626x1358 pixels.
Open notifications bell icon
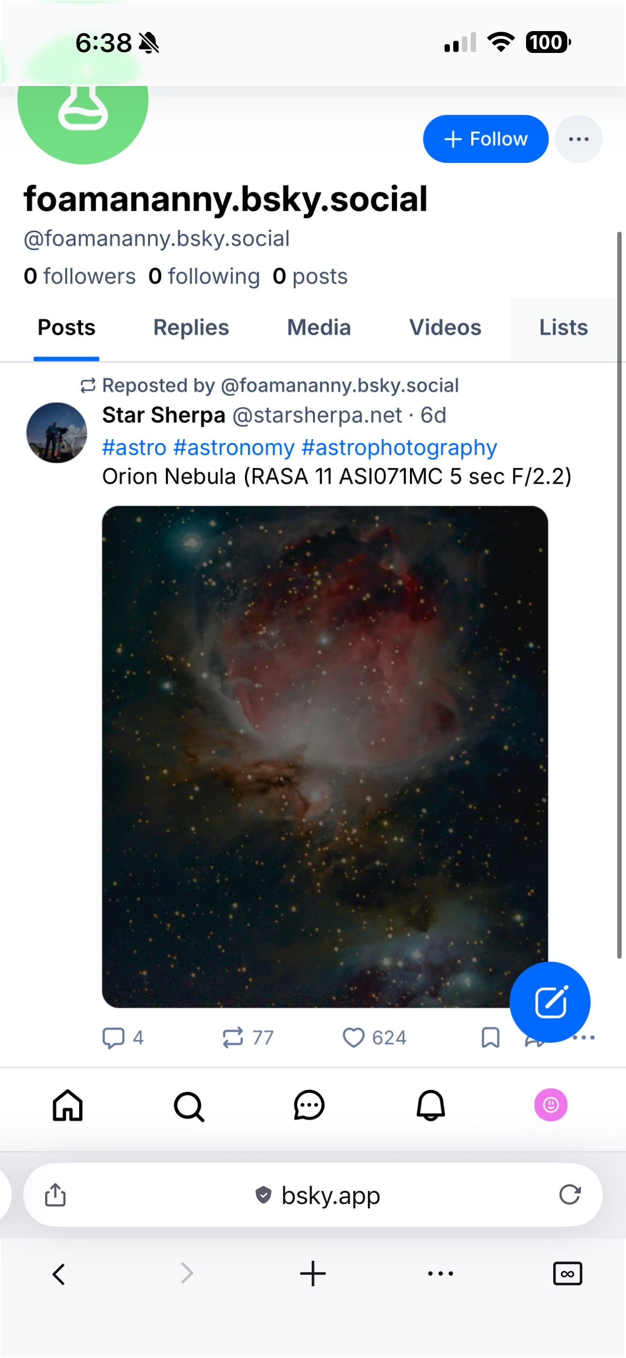pos(430,1105)
